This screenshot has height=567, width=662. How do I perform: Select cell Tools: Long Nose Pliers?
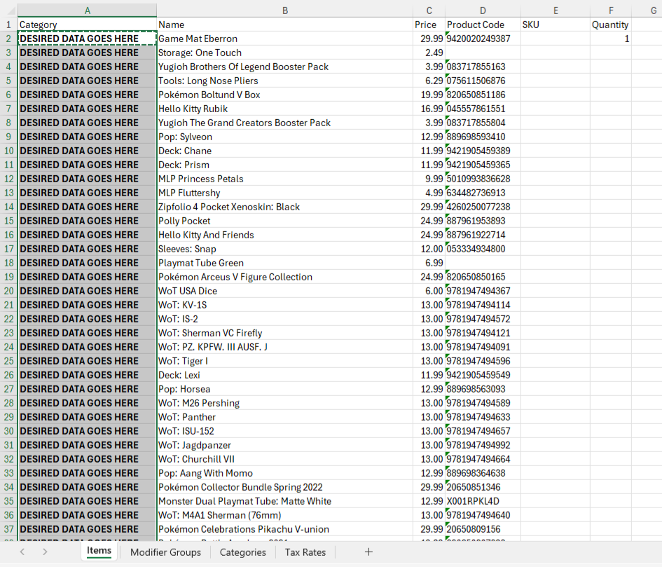tap(285, 81)
